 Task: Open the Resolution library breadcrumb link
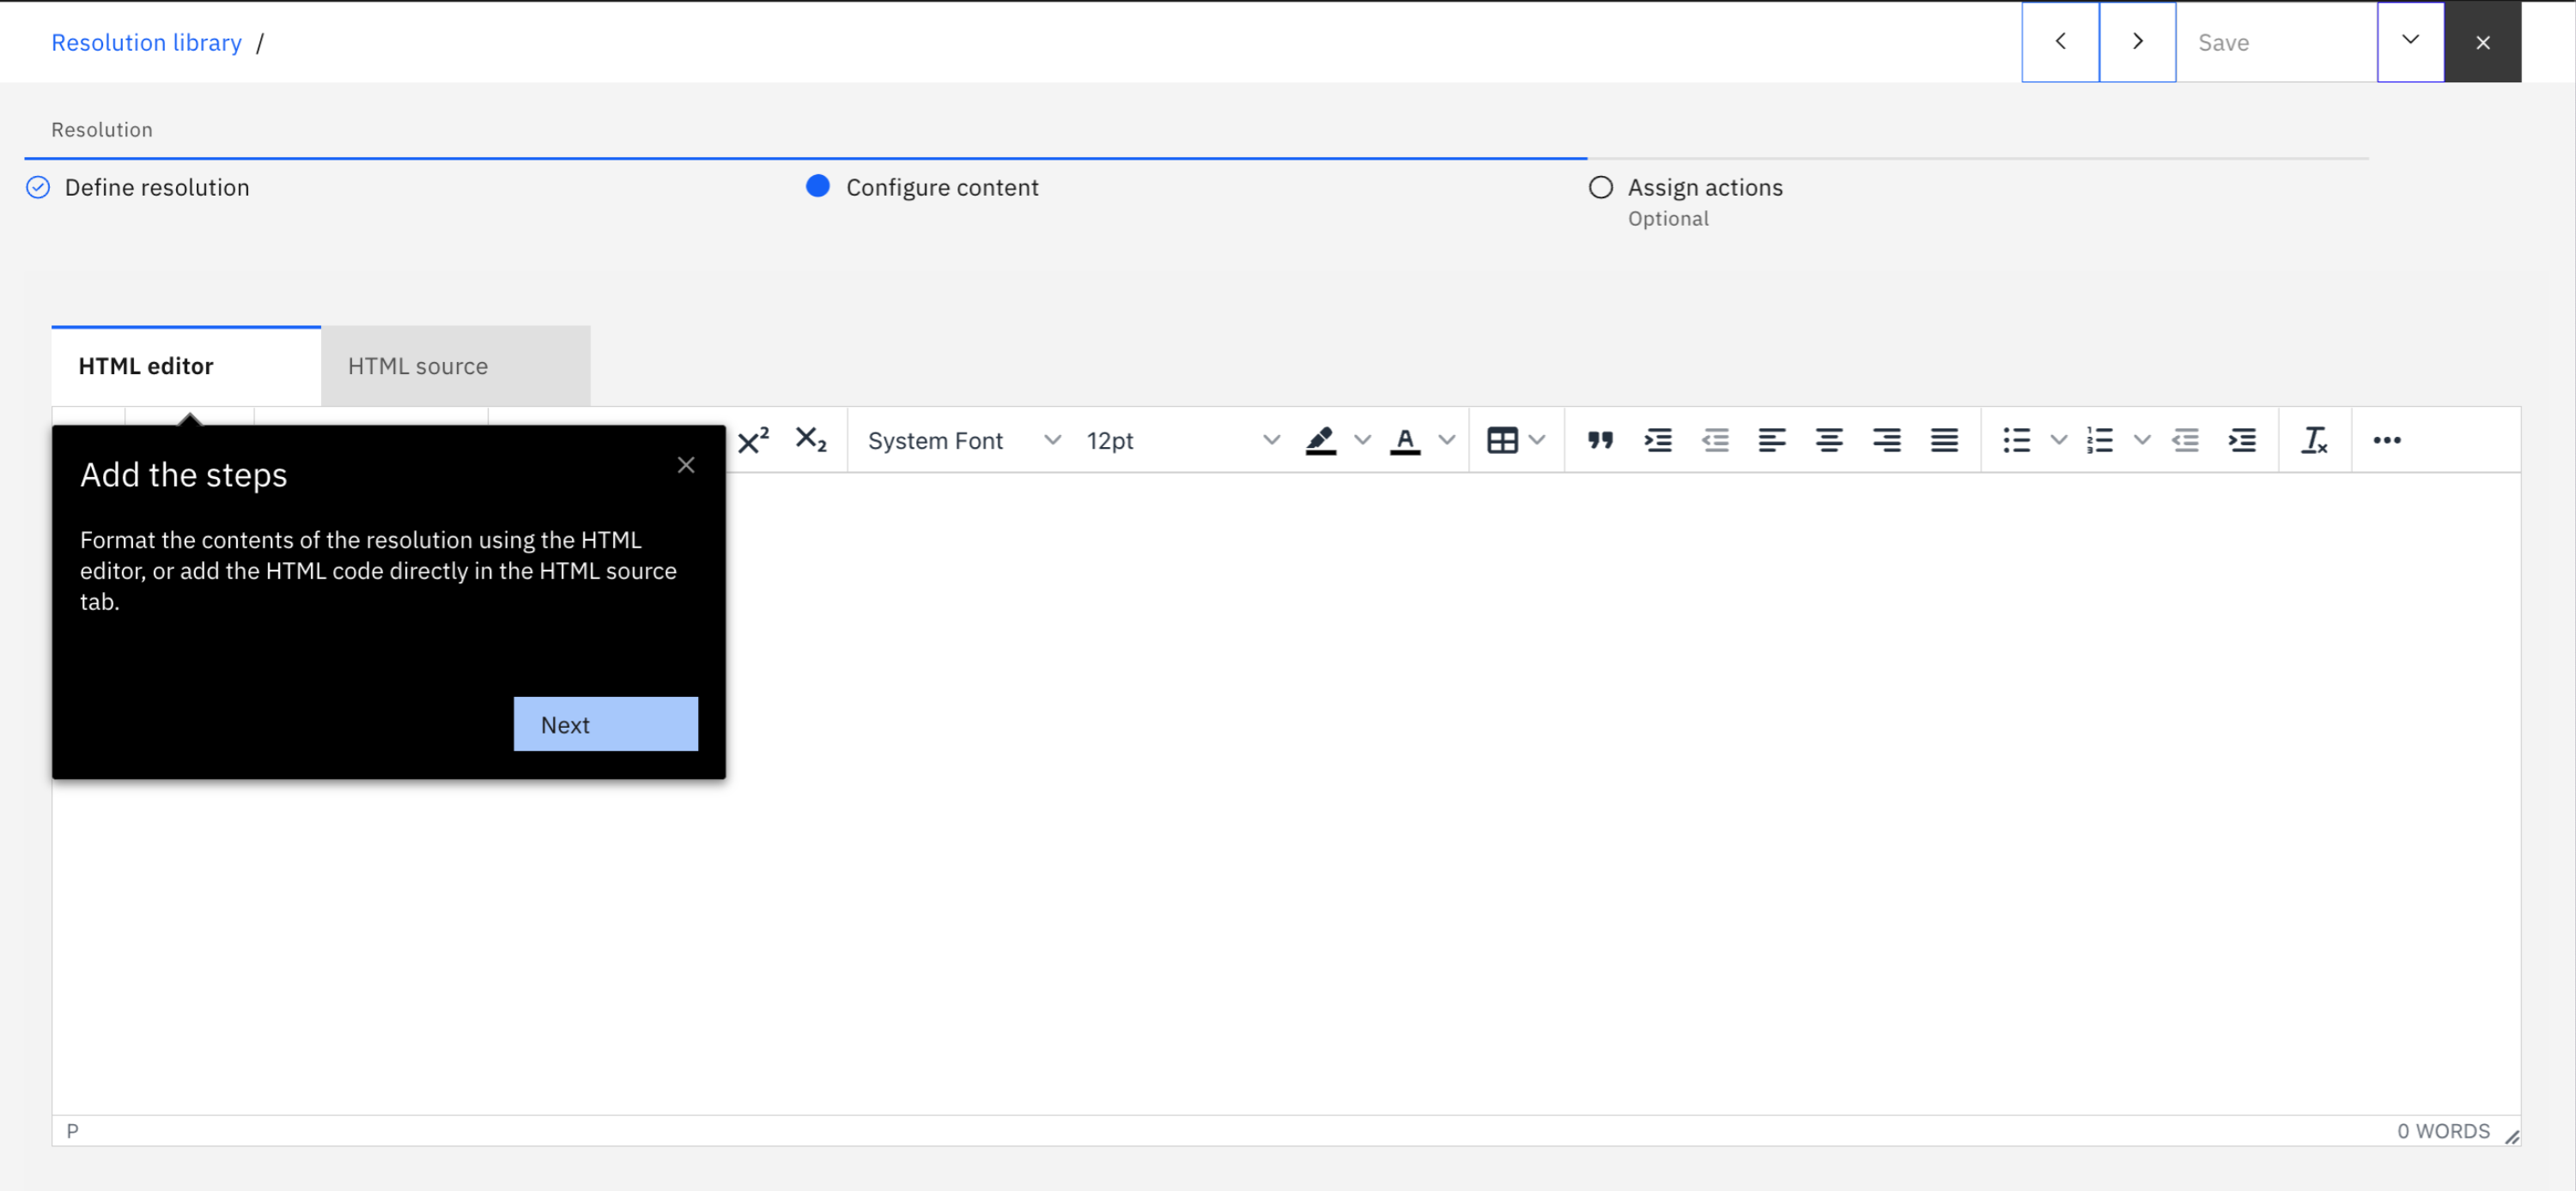(x=146, y=42)
